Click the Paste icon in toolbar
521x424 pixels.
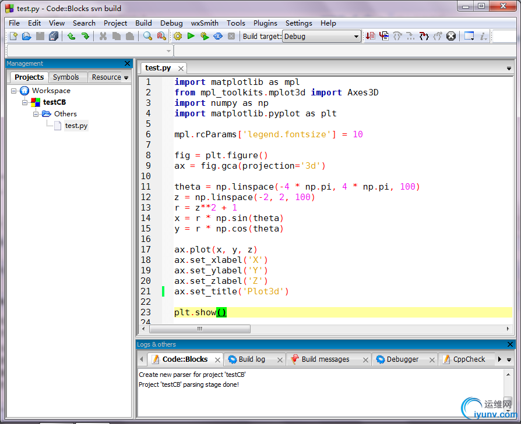coord(130,36)
